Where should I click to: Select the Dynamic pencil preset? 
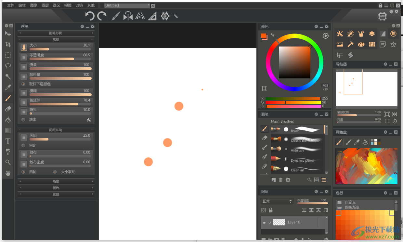point(297,159)
